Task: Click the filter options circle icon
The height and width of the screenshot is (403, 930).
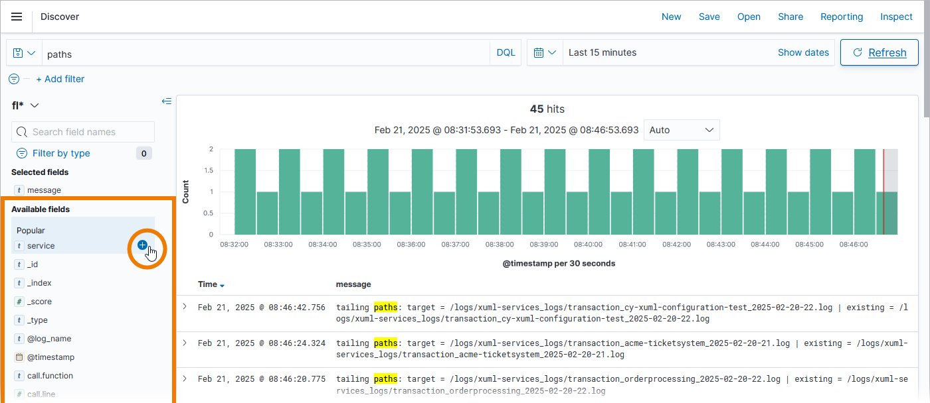Action: [x=14, y=79]
